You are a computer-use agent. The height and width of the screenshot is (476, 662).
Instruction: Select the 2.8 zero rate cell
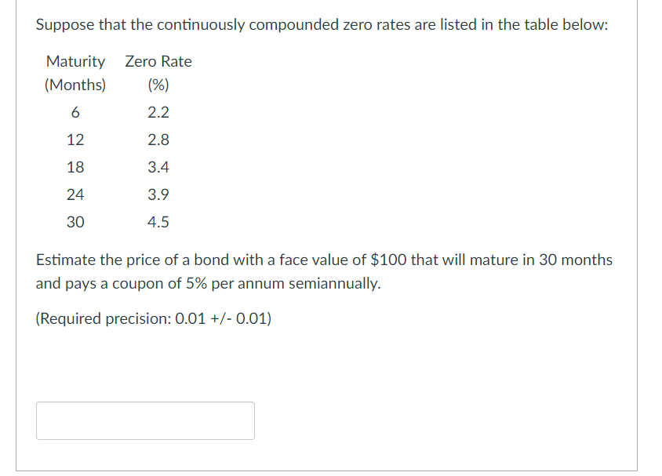click(x=159, y=140)
